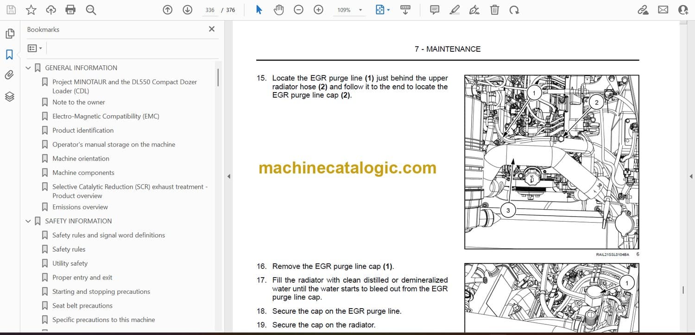This screenshot has width=695, height=335.
Task: Select the Hand pan tool
Action: (x=278, y=10)
